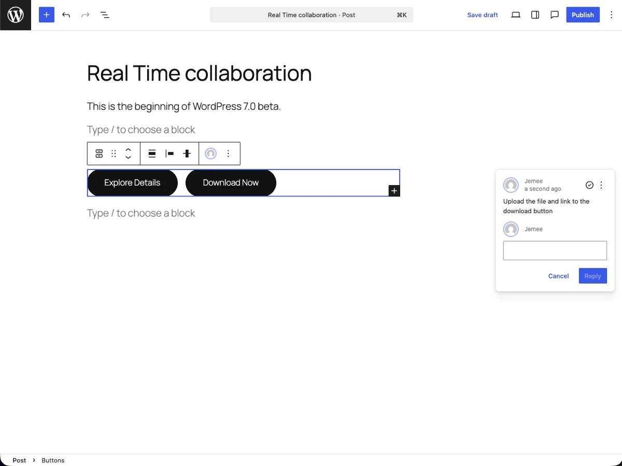The width and height of the screenshot is (622, 466).
Task: Open the document overview list view
Action: tap(105, 15)
